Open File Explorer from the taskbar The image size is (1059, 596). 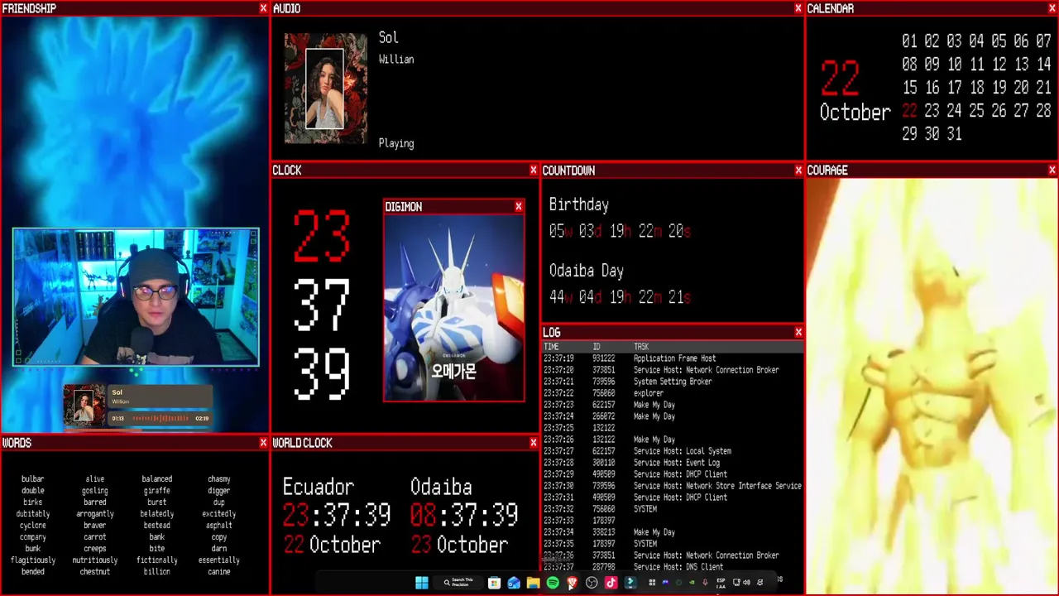click(x=534, y=583)
